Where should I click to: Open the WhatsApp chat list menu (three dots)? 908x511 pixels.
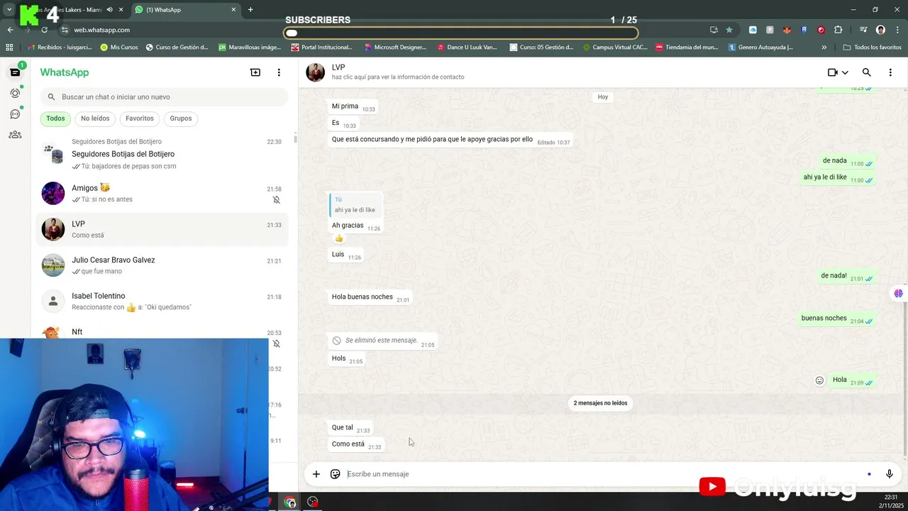[x=279, y=72]
